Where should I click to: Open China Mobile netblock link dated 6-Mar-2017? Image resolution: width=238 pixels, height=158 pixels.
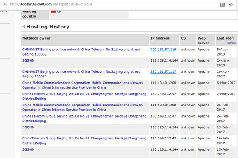pos(83,85)
